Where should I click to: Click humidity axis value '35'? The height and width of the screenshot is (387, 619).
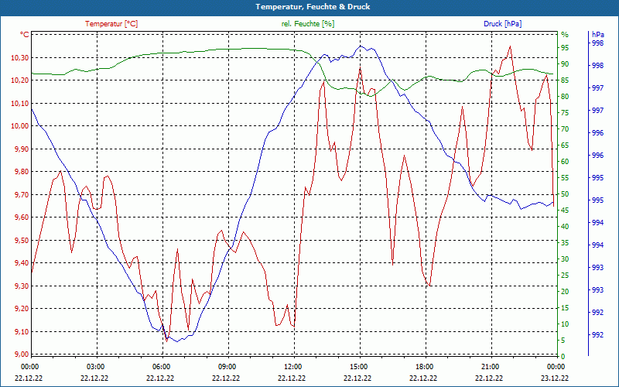[565, 243]
